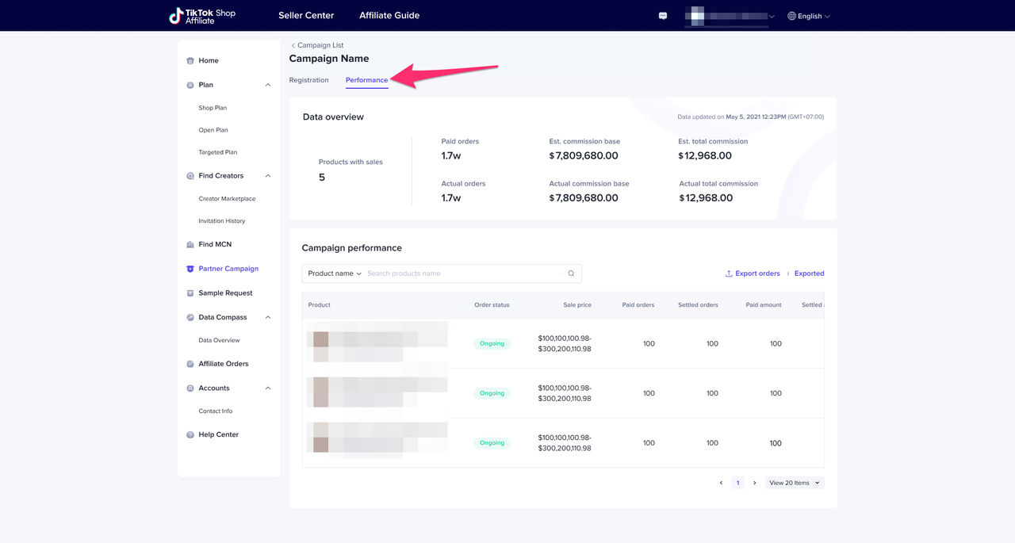The image size is (1015, 543).
Task: Open the chat messages icon in header
Action: 663,16
